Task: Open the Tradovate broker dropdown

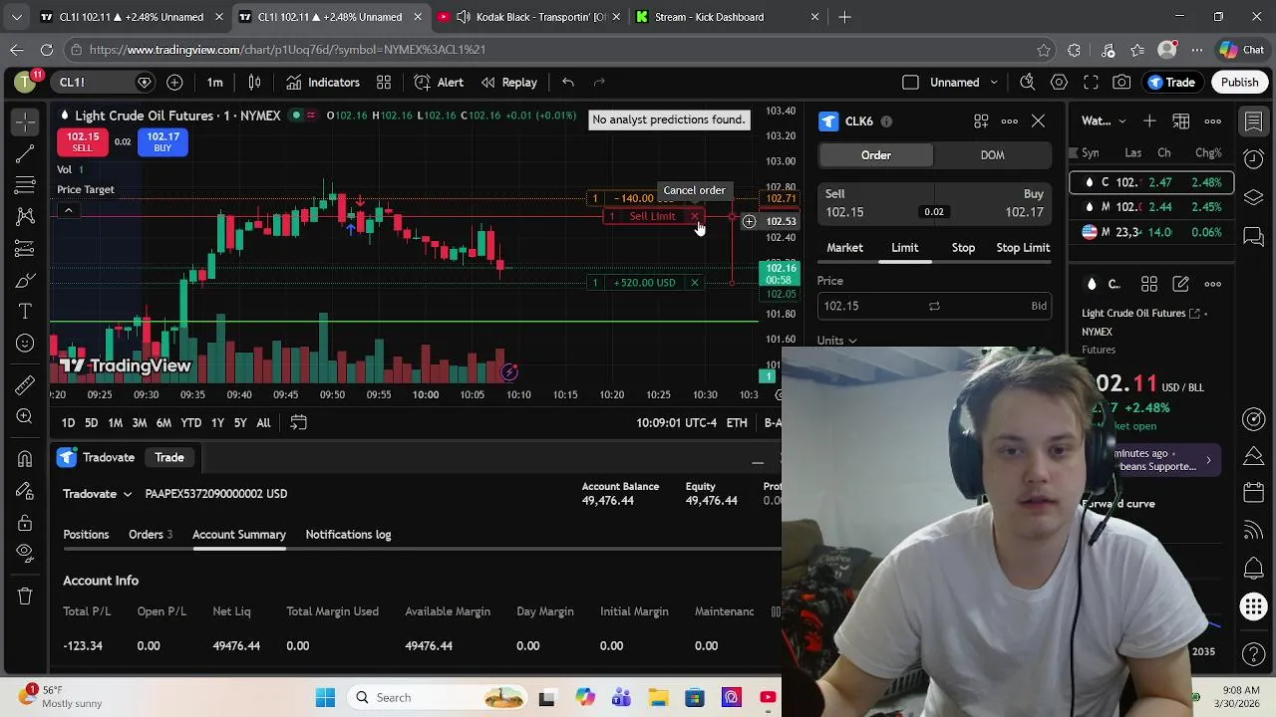Action: 98,494
